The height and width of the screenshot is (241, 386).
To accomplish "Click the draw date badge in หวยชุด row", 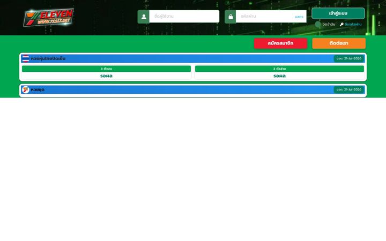I will (x=349, y=89).
